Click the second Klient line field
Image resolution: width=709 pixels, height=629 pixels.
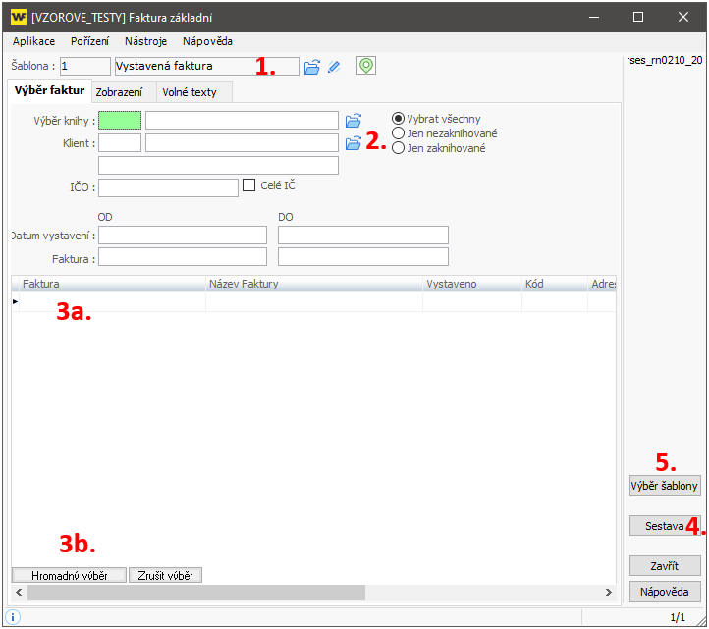[218, 166]
